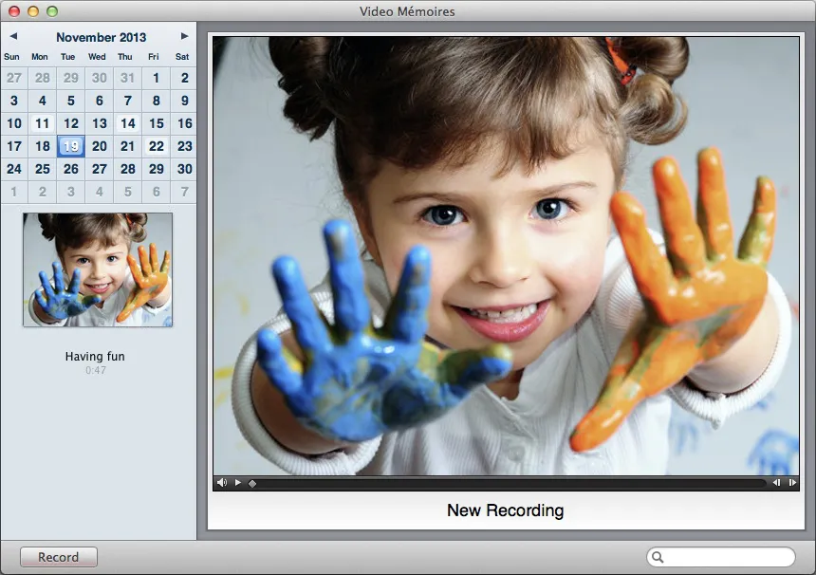The height and width of the screenshot is (575, 816).
Task: Select greyed October 31 date
Action: point(127,78)
